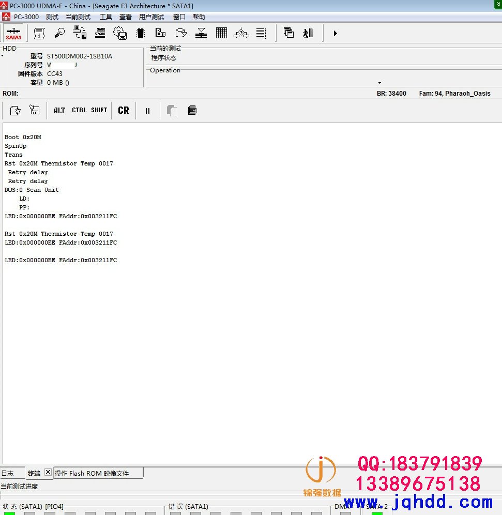
Task: Click Fam: 94, Pharaoh_Oasis label
Action: tap(455, 93)
